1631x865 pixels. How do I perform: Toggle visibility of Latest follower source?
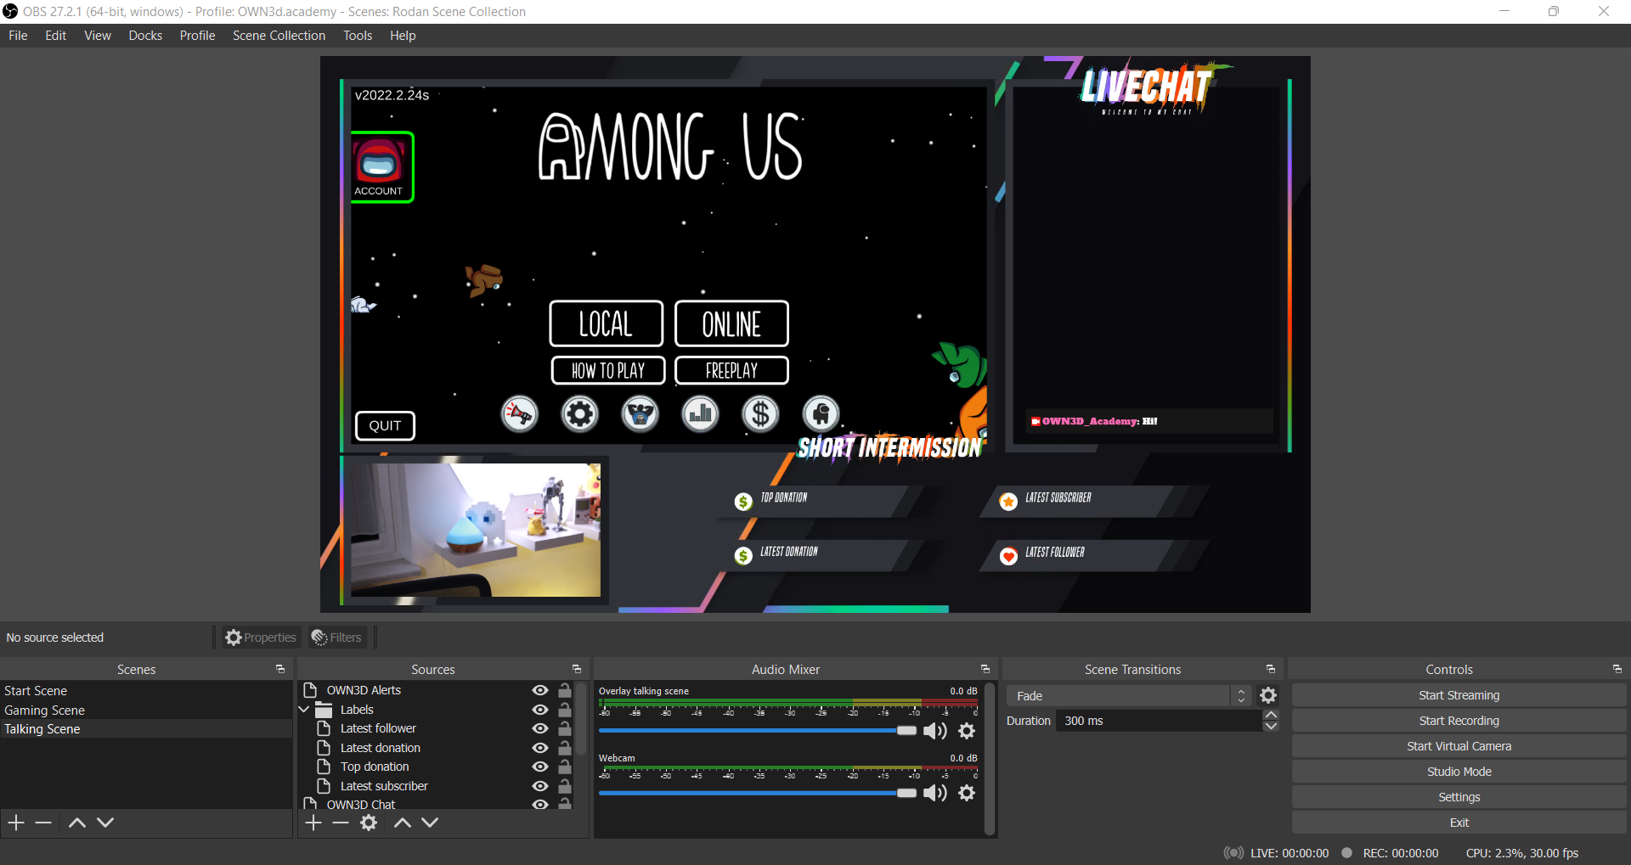[x=539, y=728]
